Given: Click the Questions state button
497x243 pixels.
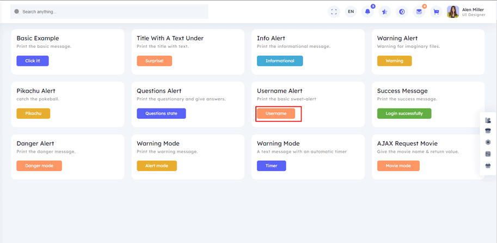Looking at the screenshot, I should pos(161,113).
